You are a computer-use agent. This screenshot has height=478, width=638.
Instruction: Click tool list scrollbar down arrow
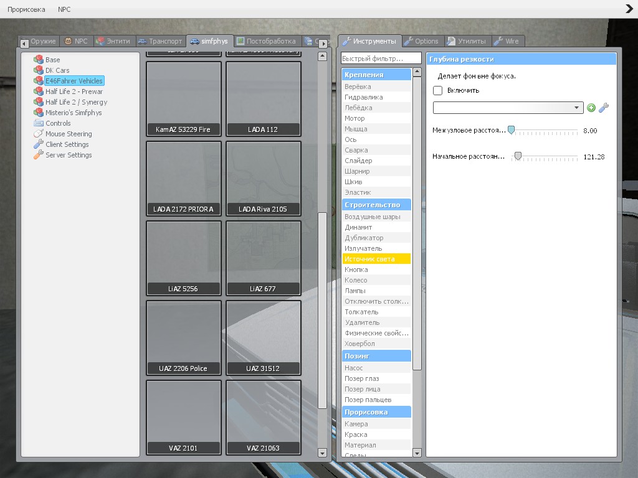tap(417, 452)
